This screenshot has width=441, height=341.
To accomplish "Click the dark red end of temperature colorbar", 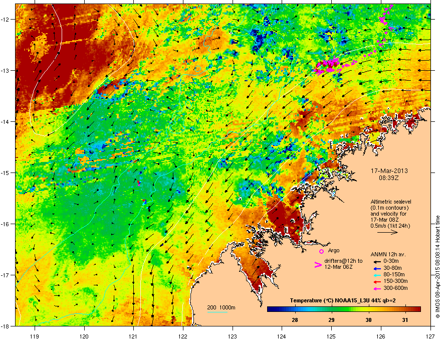I will 417,309.
